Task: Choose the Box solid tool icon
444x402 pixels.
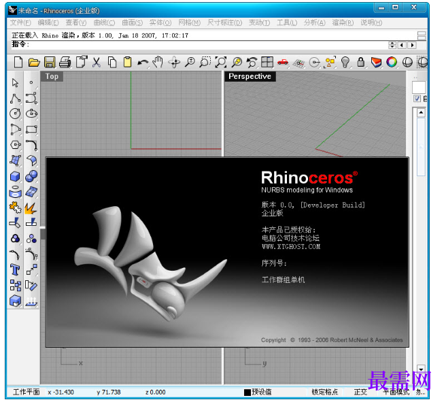Action: (x=15, y=176)
